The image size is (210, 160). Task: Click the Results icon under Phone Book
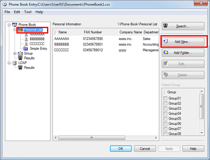coord(20,58)
